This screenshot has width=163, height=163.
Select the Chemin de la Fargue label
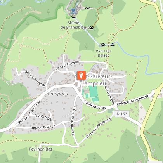[x=74, y=120]
